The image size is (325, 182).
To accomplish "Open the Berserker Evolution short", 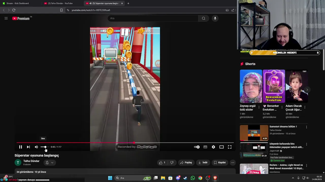I will click(x=274, y=86).
